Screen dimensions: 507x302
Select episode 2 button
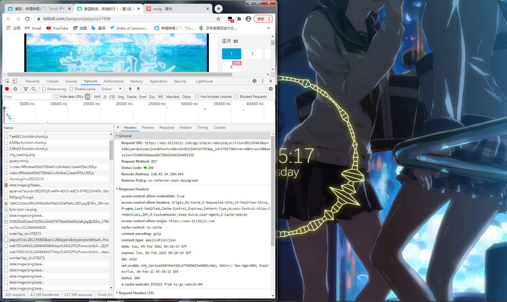[x=252, y=54]
